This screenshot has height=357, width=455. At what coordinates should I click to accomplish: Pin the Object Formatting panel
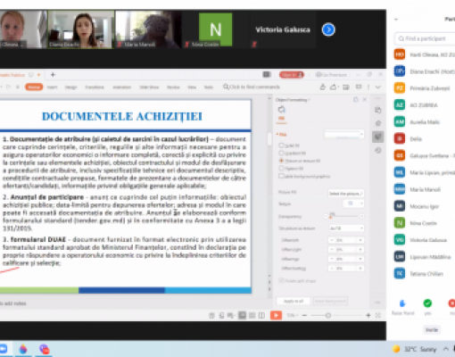point(356,100)
